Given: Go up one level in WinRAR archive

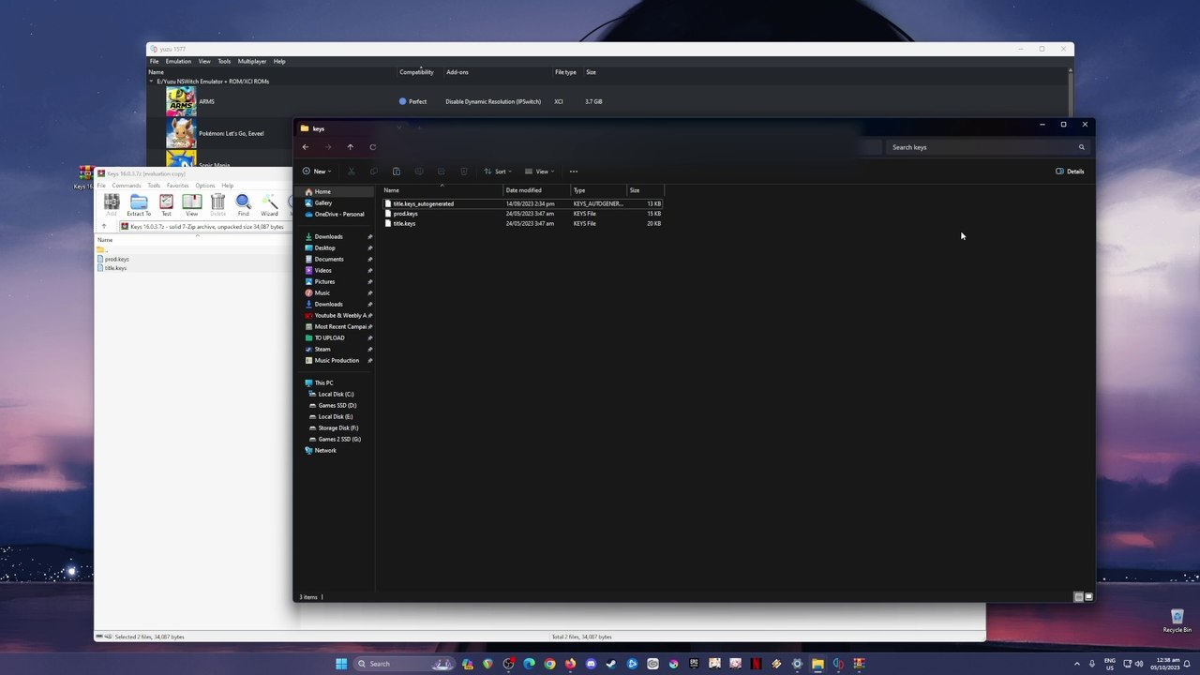Looking at the screenshot, I should tap(104, 226).
